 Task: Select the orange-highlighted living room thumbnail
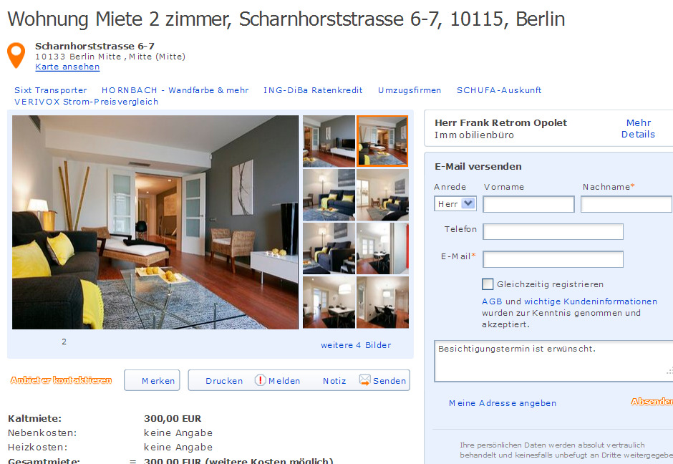(382, 141)
